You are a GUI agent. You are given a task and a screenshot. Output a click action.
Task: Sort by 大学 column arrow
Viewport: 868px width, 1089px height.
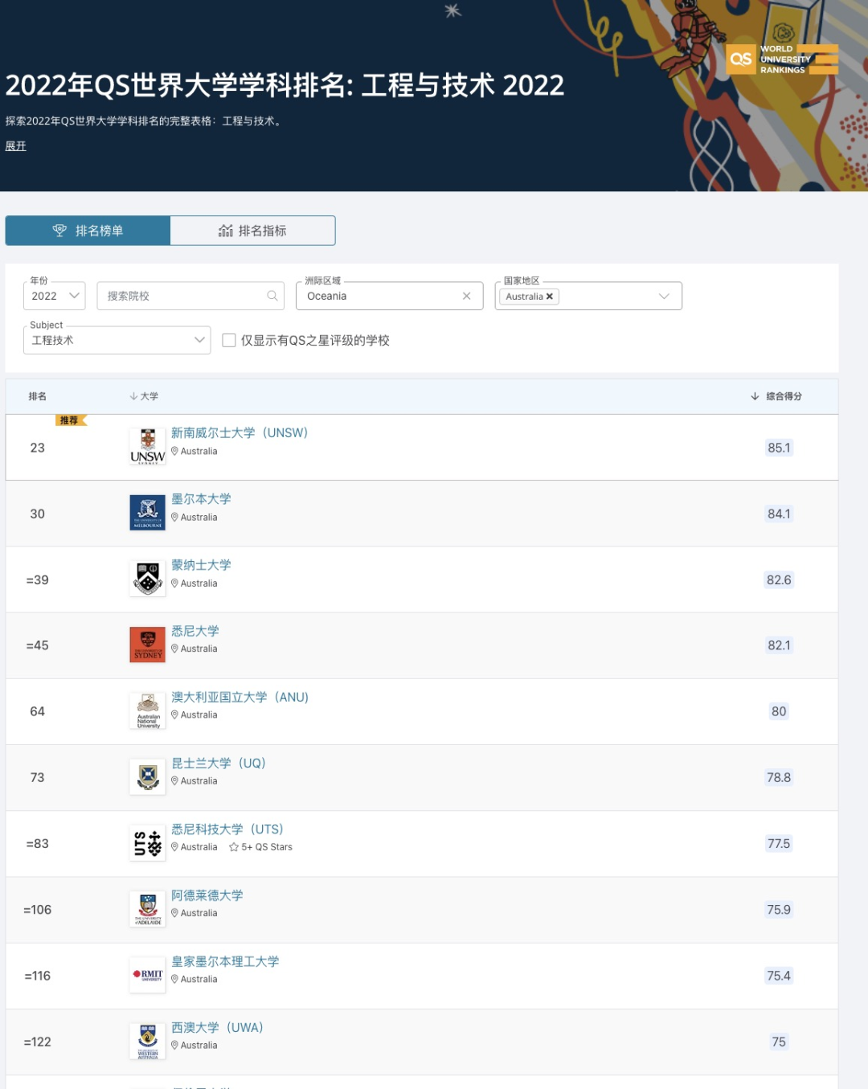click(133, 396)
